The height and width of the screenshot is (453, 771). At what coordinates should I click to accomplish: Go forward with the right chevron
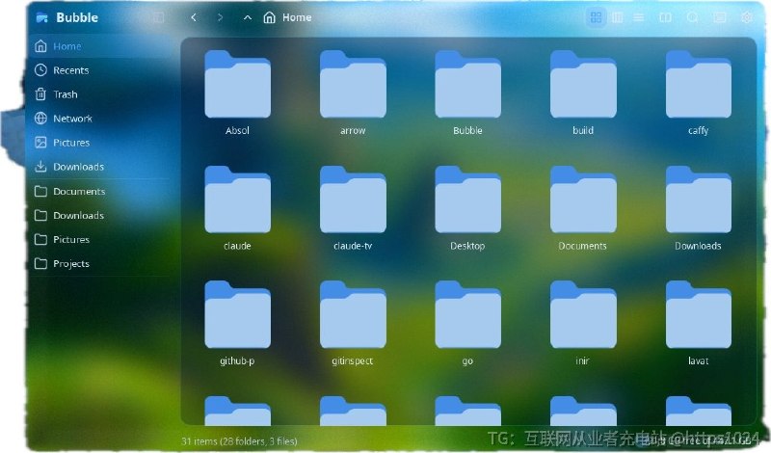(220, 17)
